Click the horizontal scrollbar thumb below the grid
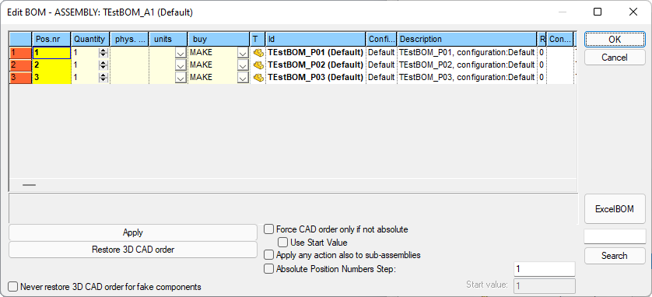 tap(29, 185)
